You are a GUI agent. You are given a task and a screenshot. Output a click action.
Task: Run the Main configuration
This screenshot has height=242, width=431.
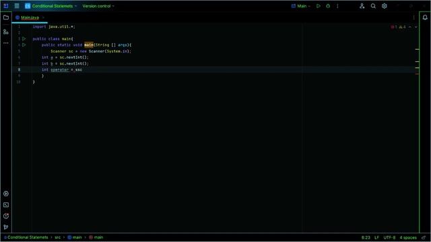pos(319,6)
